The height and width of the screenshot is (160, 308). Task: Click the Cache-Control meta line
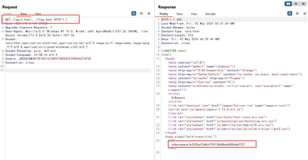tap(235, 74)
